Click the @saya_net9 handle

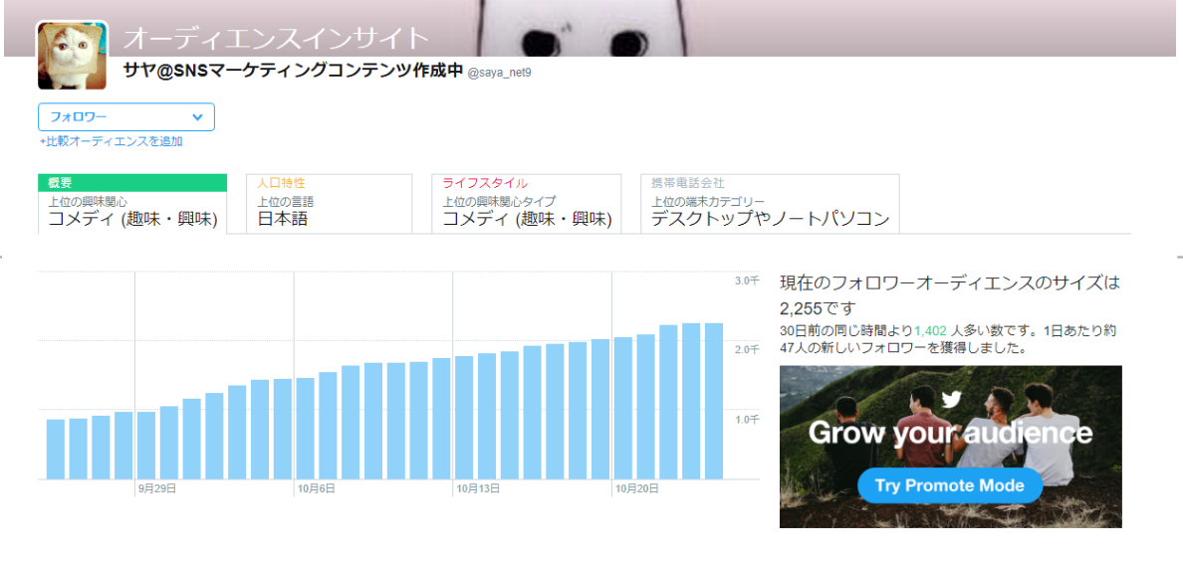[x=500, y=73]
